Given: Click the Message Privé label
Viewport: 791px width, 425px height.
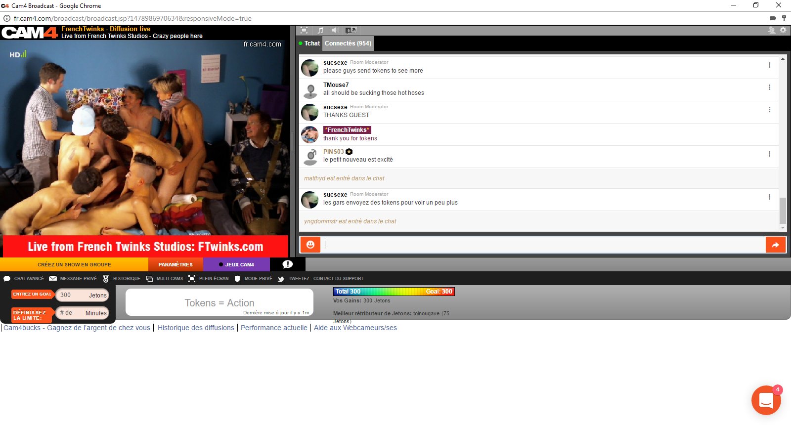Looking at the screenshot, I should click(79, 279).
